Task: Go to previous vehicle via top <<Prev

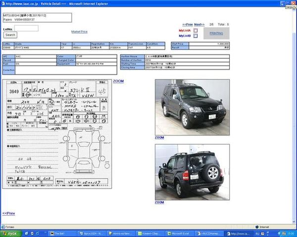Action: [188, 25]
